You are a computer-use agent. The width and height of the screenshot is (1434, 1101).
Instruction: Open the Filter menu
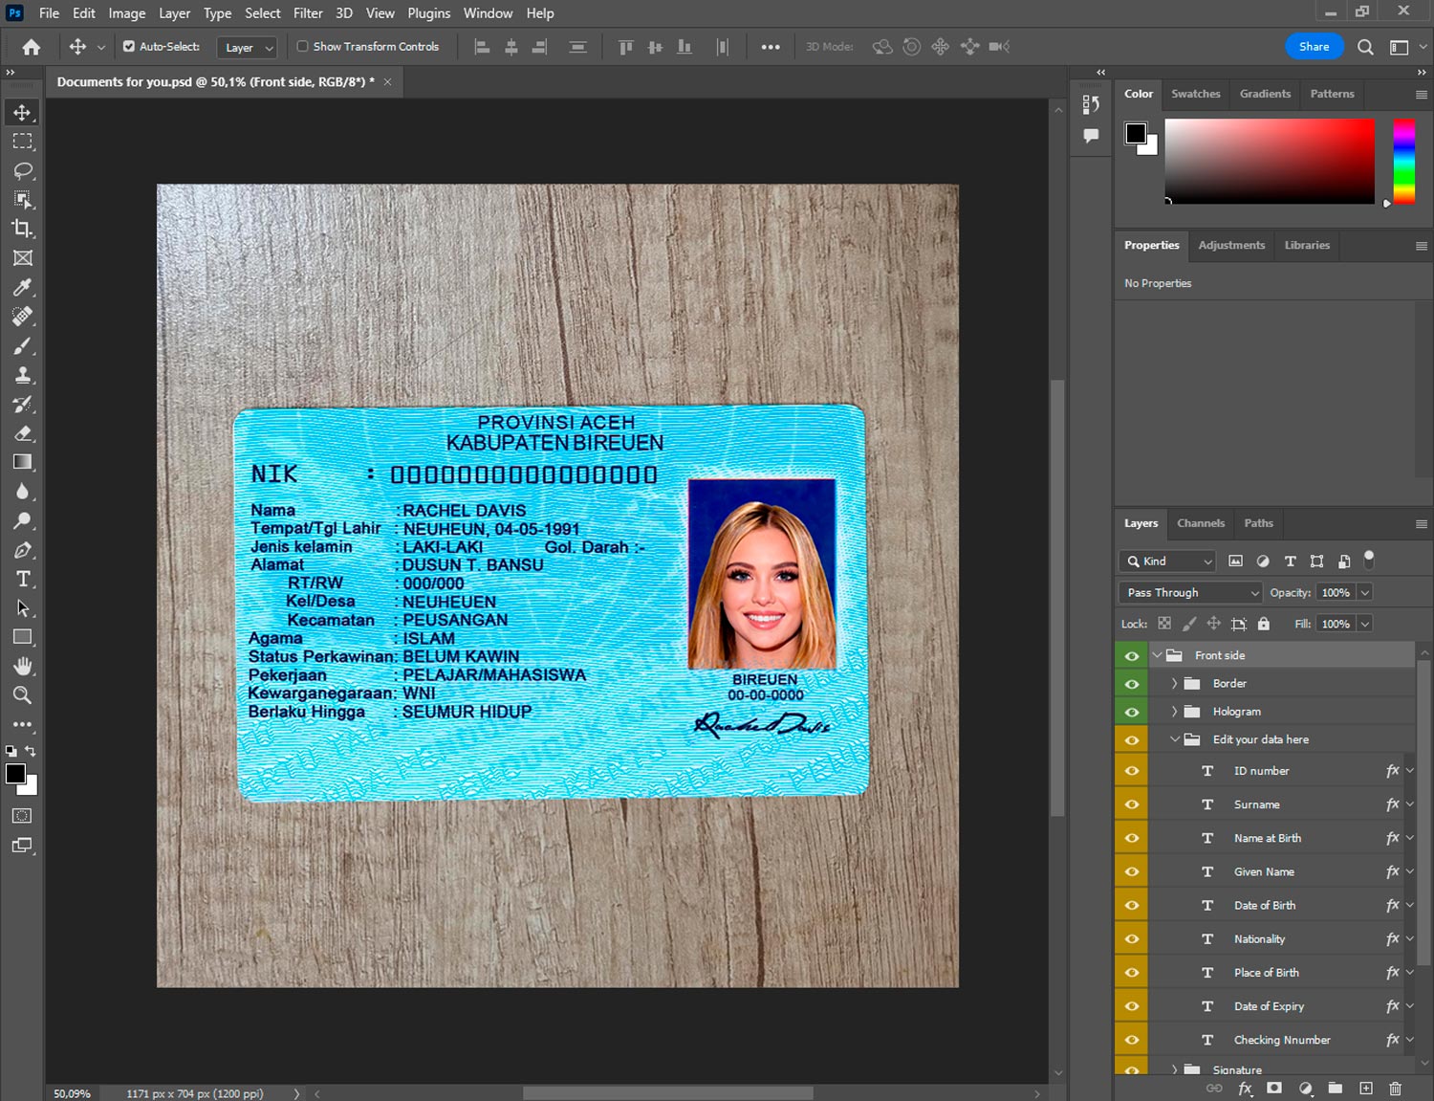pyautogui.click(x=308, y=13)
